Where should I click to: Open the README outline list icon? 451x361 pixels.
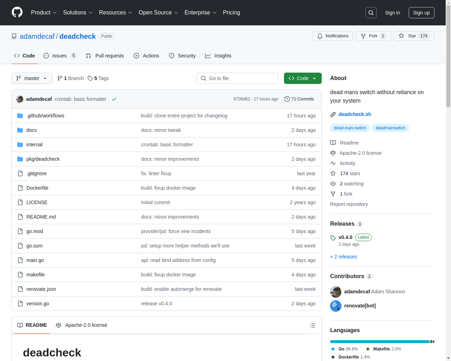point(313,325)
